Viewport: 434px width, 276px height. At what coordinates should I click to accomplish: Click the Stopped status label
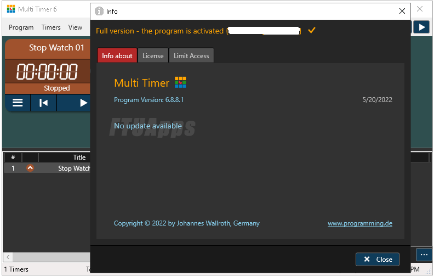pos(57,88)
